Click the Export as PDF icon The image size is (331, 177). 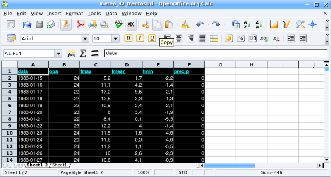pos(80,24)
